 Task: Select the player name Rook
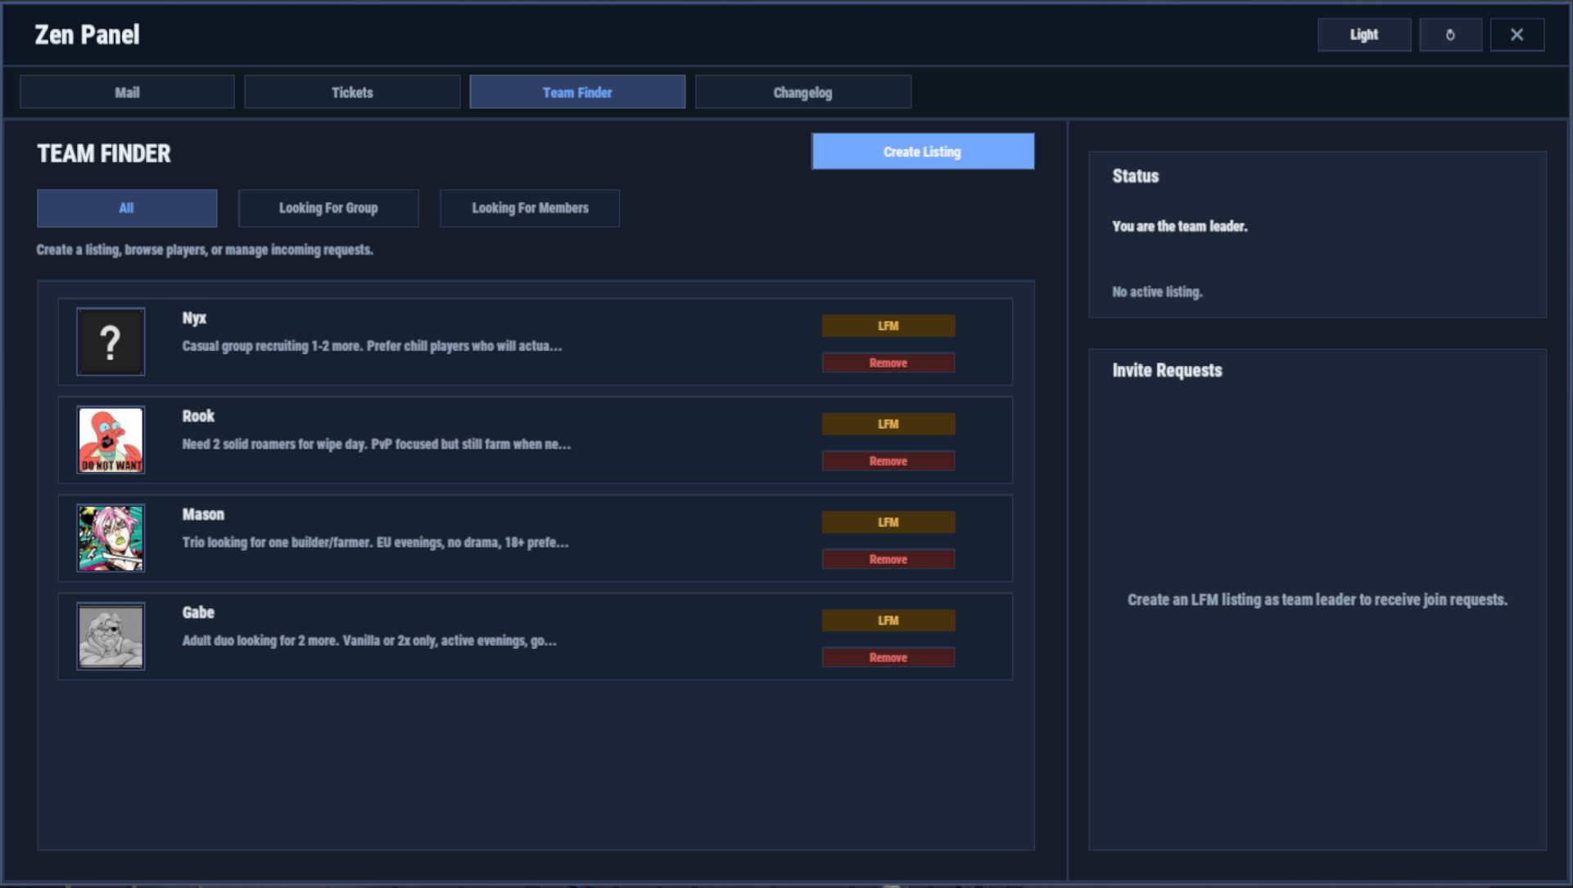(x=198, y=416)
